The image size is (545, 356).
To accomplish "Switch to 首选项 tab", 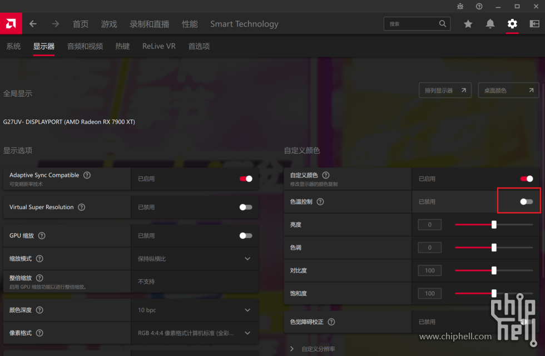I will 199,46.
